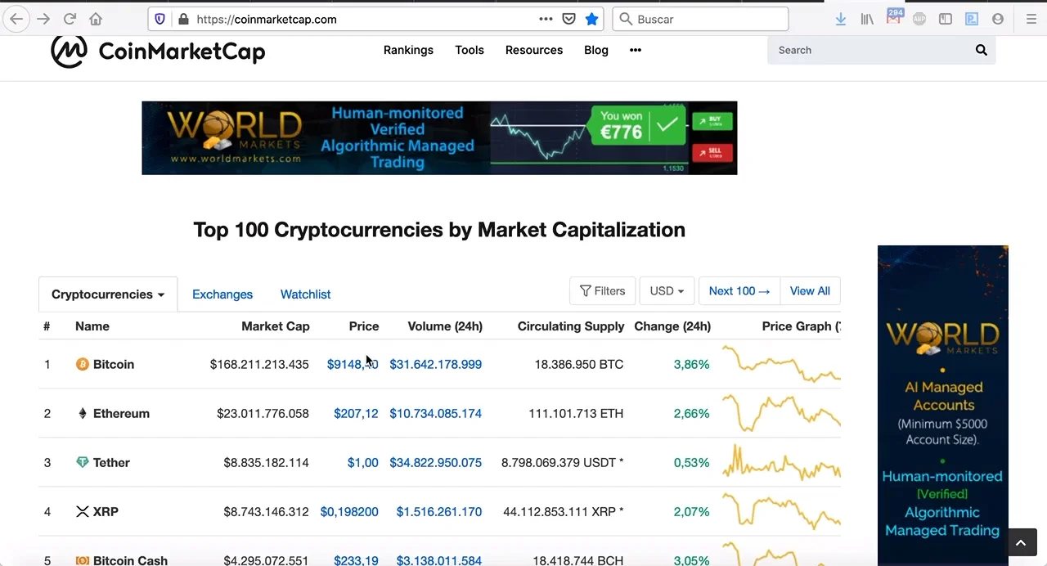Click the Filters button
The image size is (1047, 566).
602,291
